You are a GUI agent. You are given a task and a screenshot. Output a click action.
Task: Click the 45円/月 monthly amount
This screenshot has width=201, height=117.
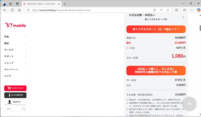[181, 48]
